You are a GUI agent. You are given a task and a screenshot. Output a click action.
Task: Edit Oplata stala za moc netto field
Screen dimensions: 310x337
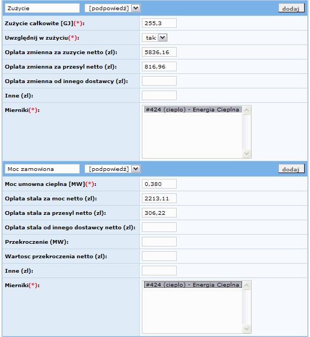159,198
